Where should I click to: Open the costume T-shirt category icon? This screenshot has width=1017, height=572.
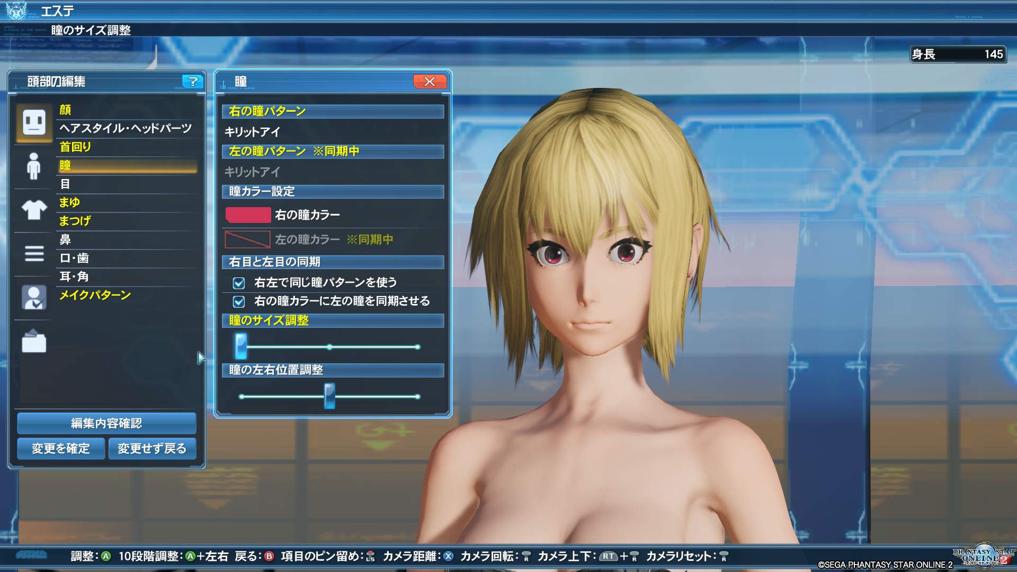(x=34, y=210)
